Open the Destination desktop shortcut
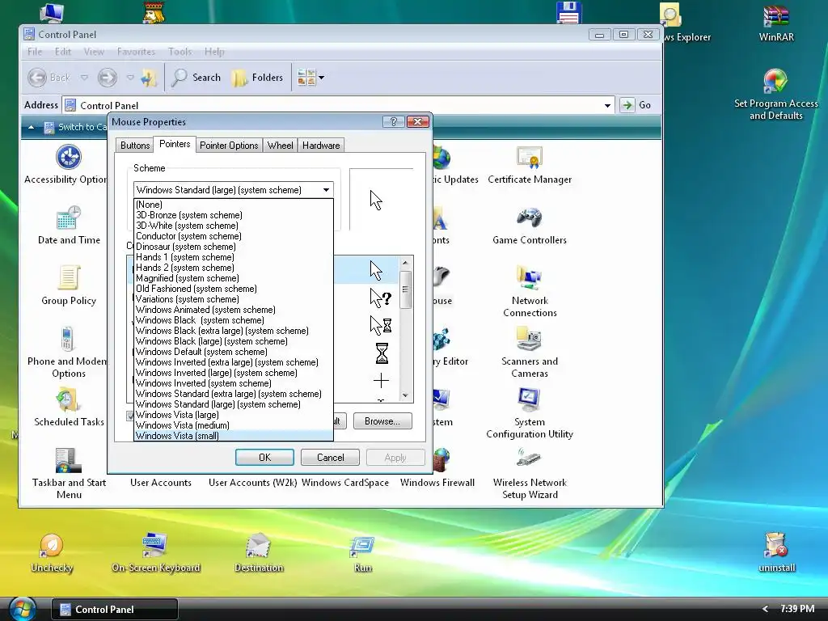The width and height of the screenshot is (828, 621). click(259, 552)
